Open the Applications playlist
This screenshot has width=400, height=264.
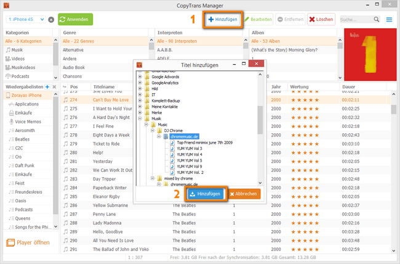point(28,104)
